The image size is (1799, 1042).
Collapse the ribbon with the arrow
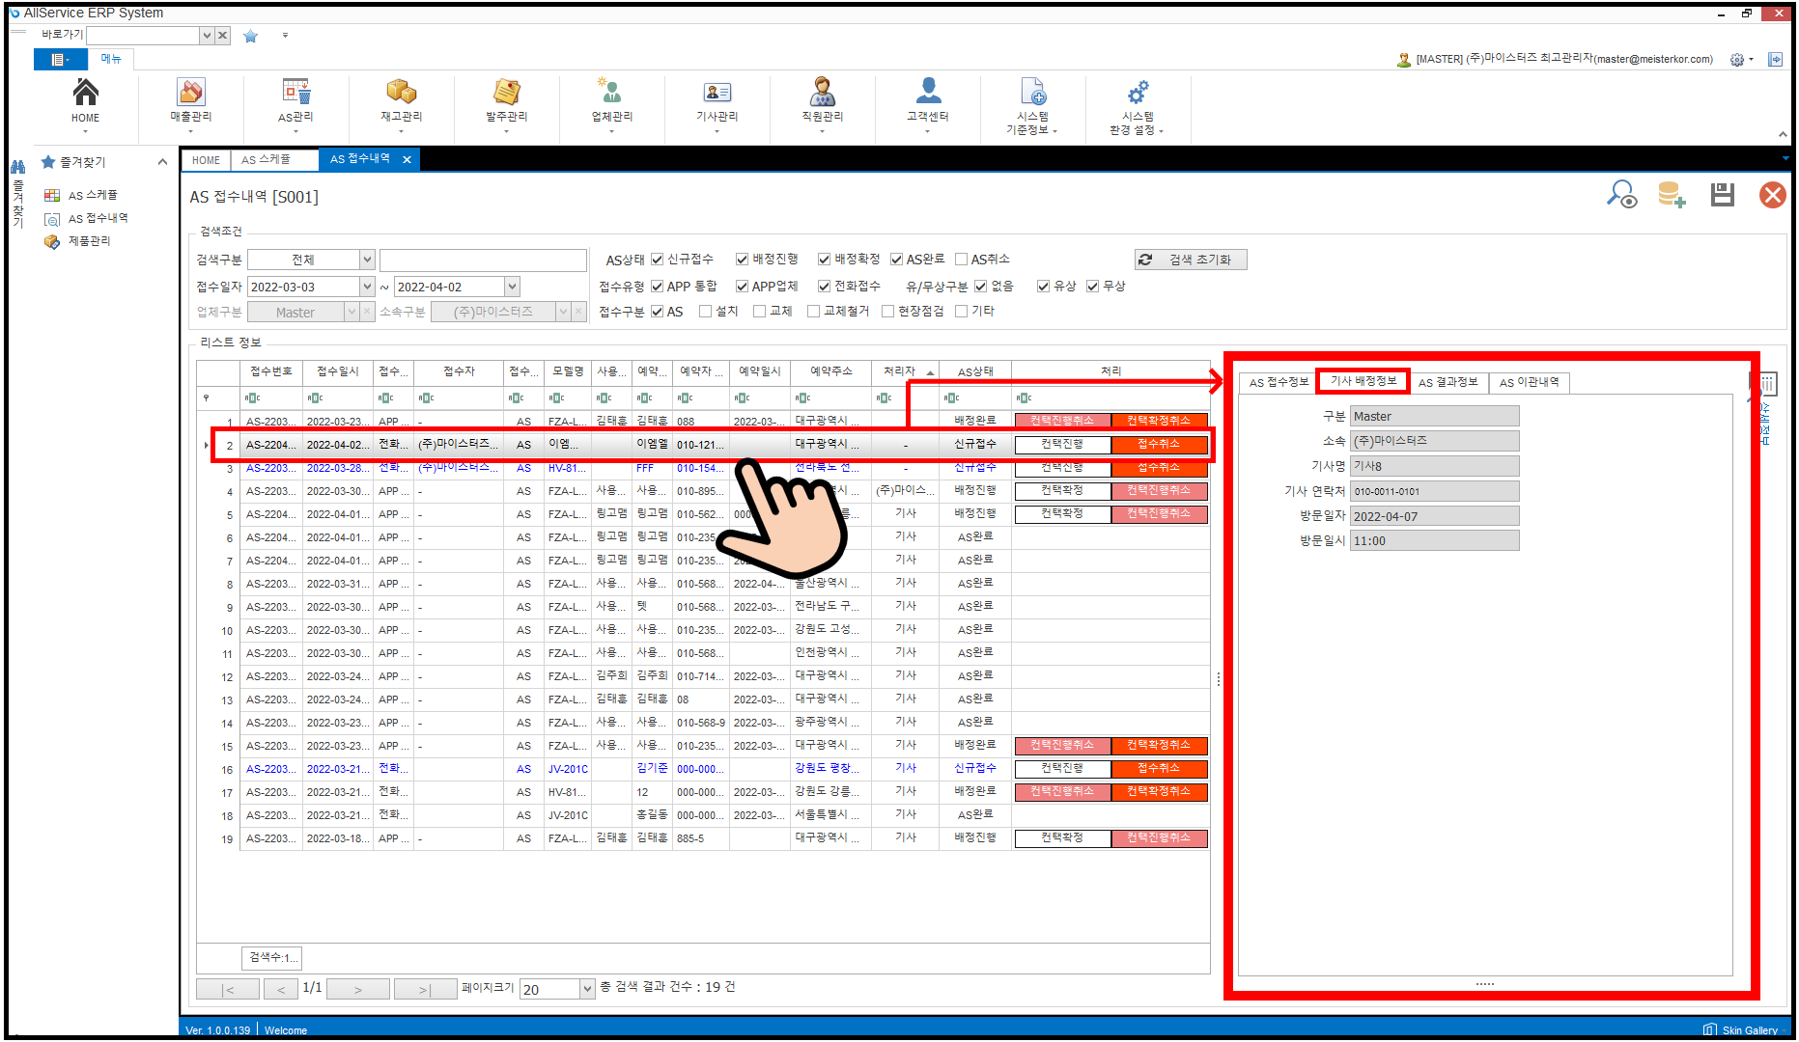(1783, 134)
